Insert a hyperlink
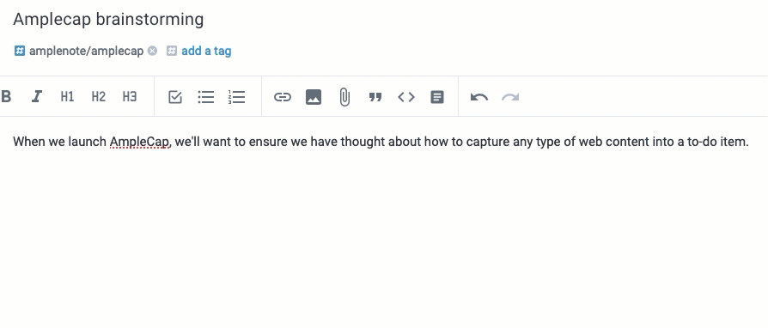Screen dimensions: 768x328 tap(282, 97)
